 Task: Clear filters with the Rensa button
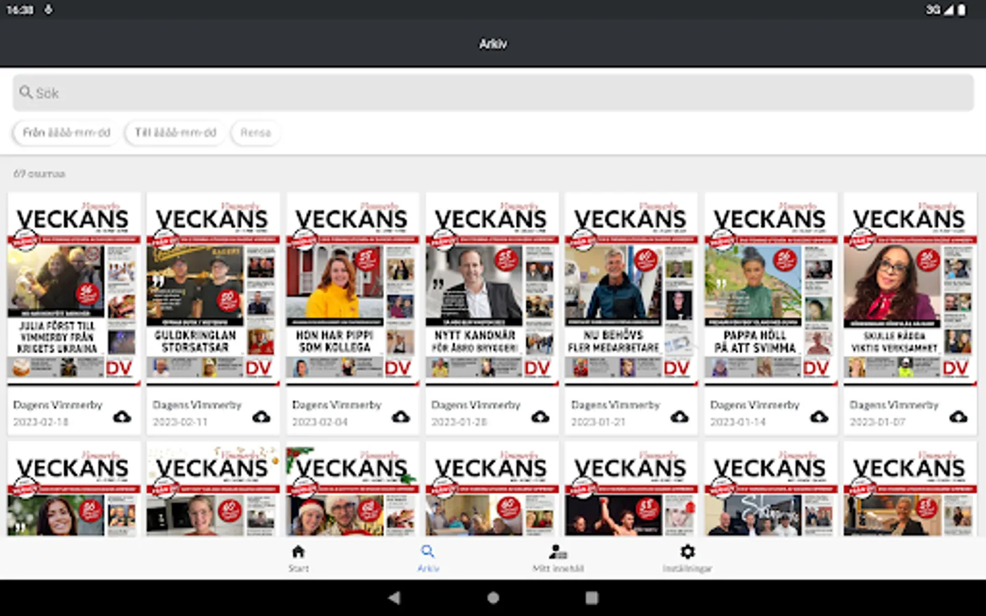255,133
